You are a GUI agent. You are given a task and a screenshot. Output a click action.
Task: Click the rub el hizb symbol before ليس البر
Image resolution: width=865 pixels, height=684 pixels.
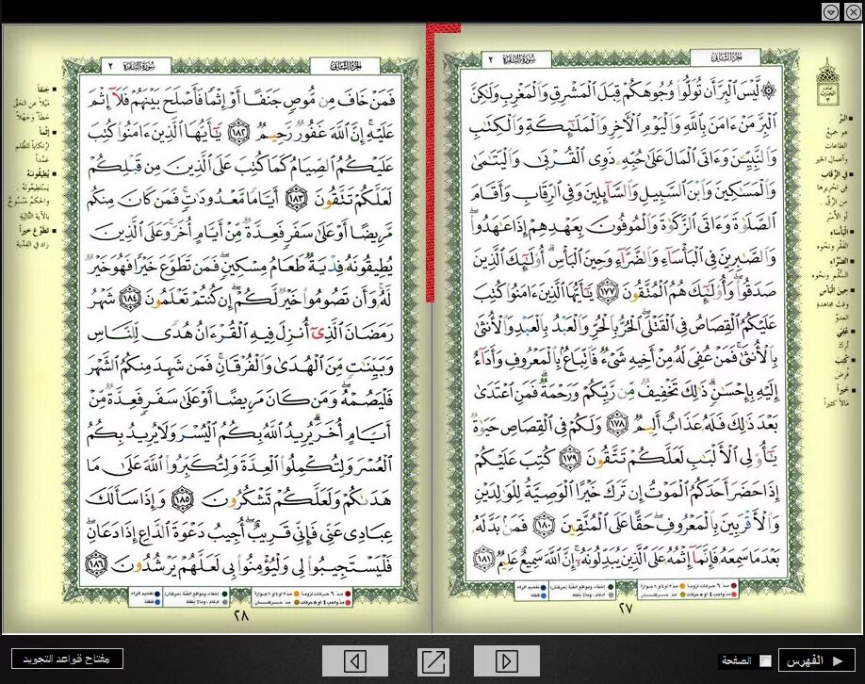(x=768, y=90)
